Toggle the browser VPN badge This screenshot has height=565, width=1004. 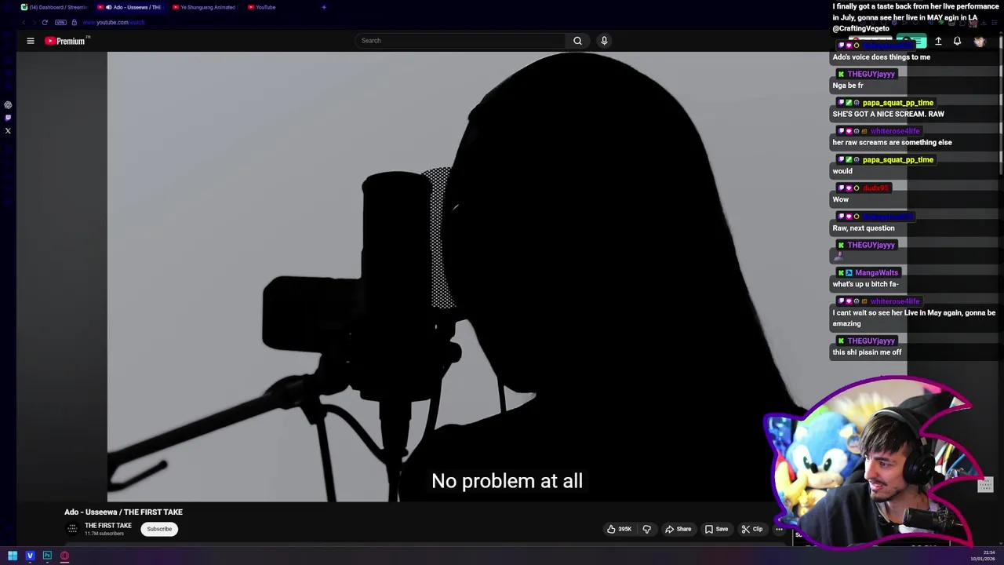click(x=60, y=22)
